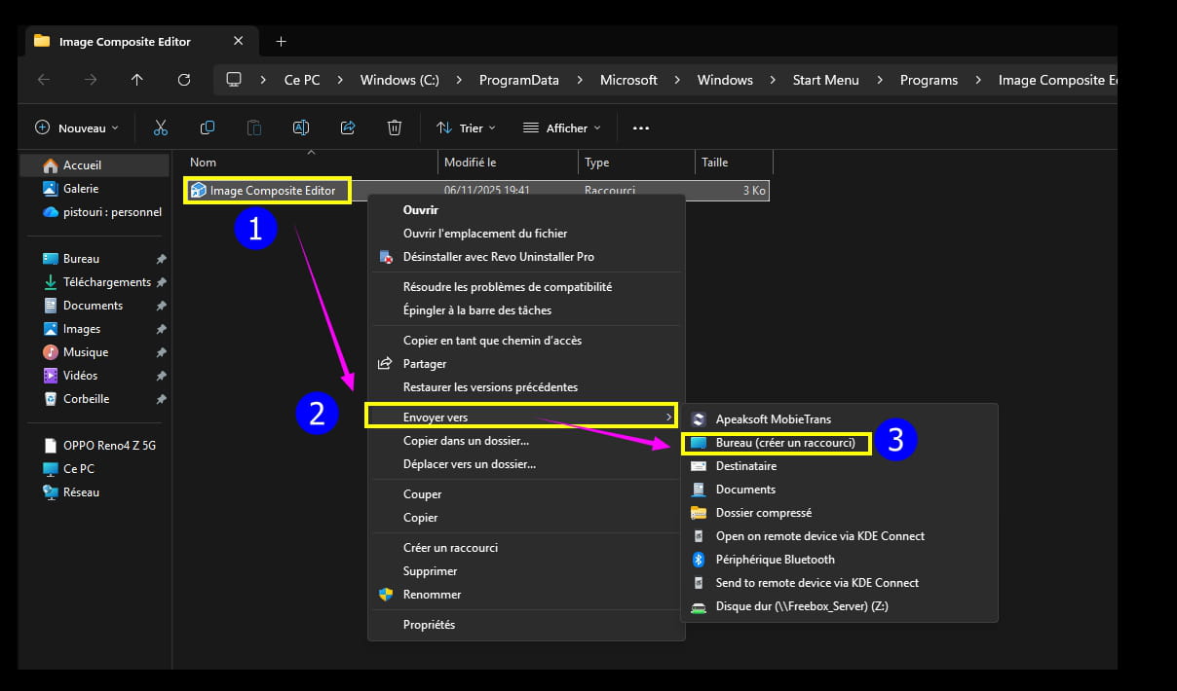
Task: Click the Share icon in toolbar
Action: (348, 127)
